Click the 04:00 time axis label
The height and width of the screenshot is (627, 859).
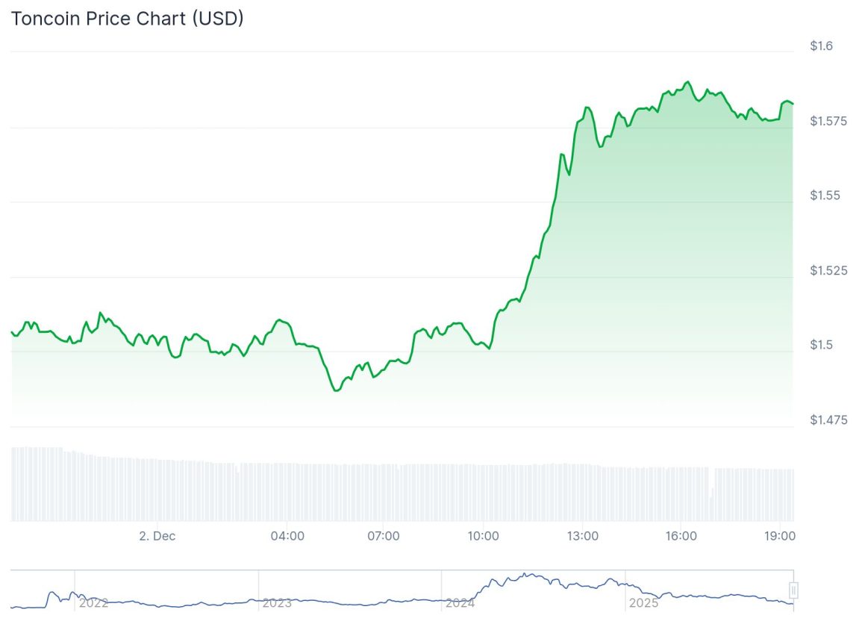click(287, 536)
